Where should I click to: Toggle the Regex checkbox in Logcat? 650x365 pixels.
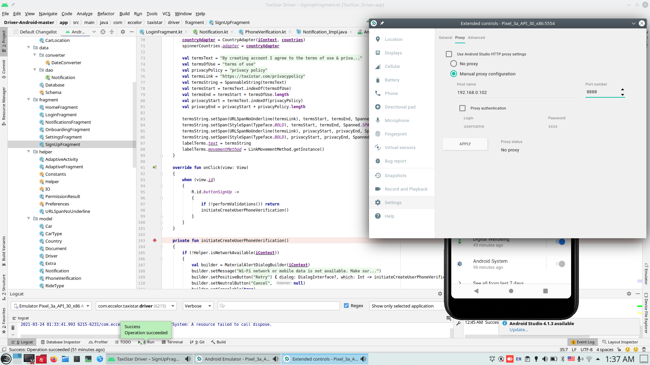pyautogui.click(x=346, y=306)
